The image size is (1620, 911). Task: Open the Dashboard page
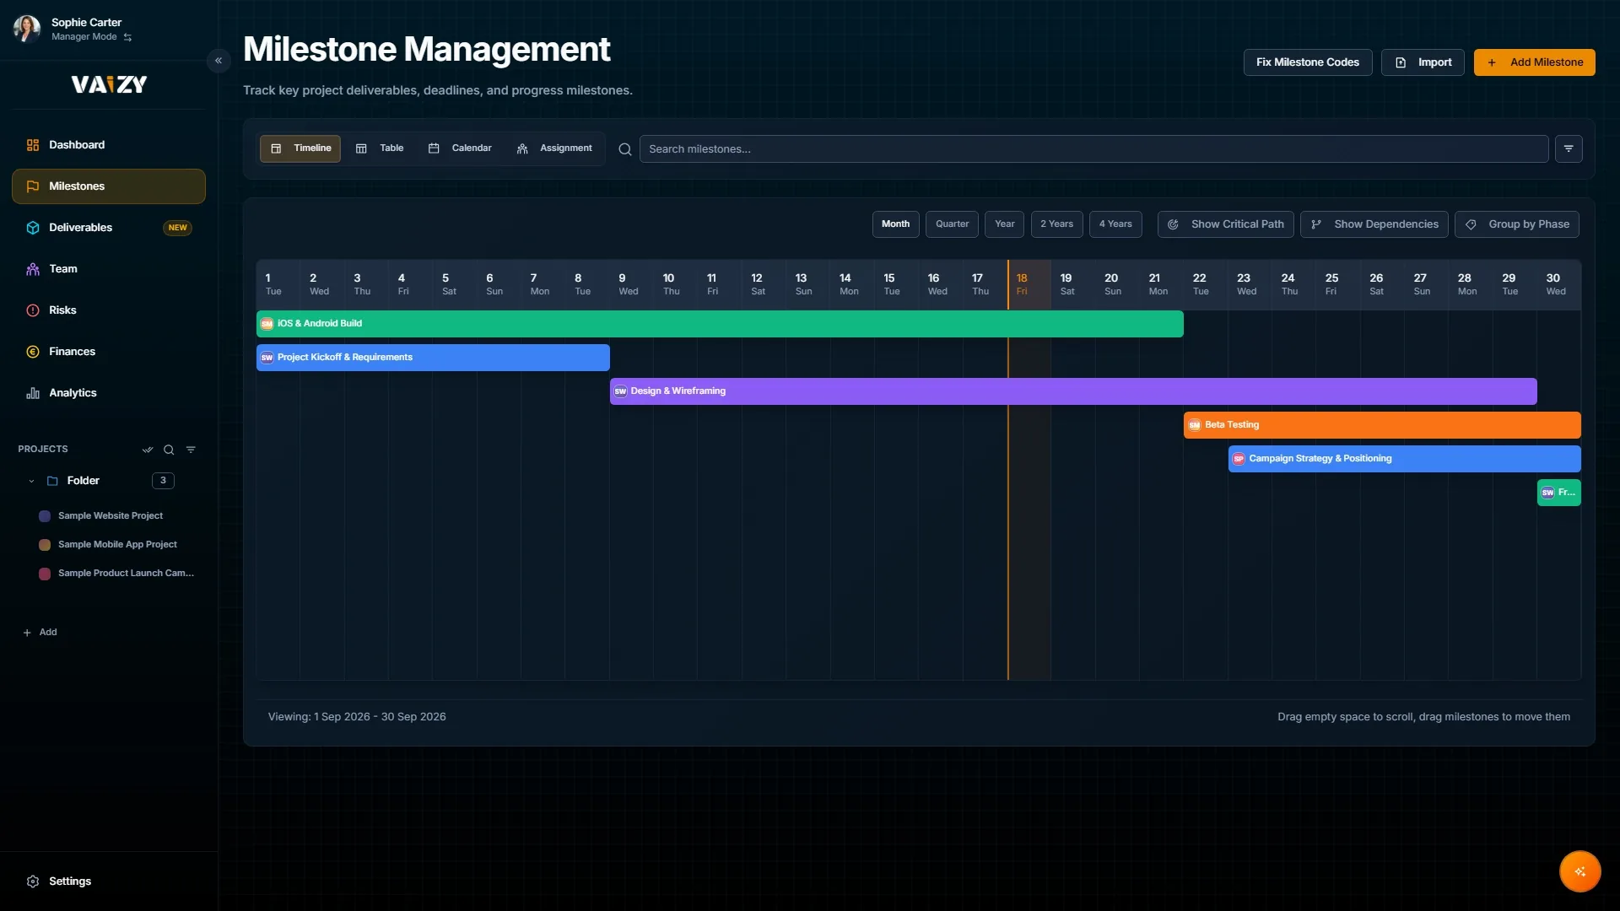109,145
